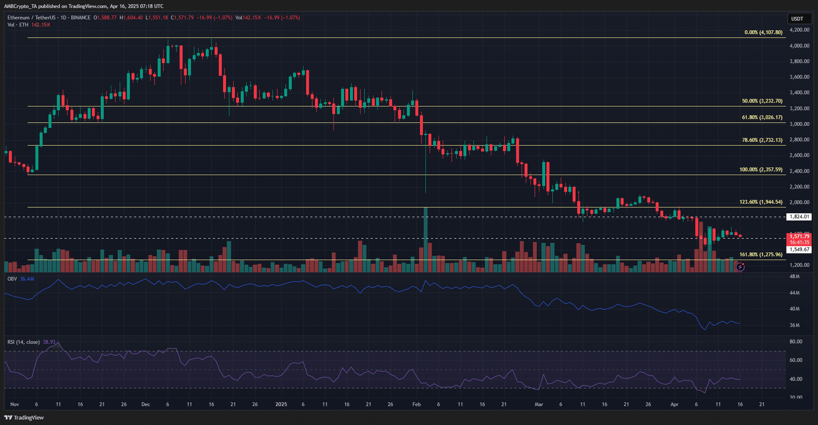The width and height of the screenshot is (818, 425).
Task: Select the OBV indicator label
Action: pyautogui.click(x=12, y=279)
